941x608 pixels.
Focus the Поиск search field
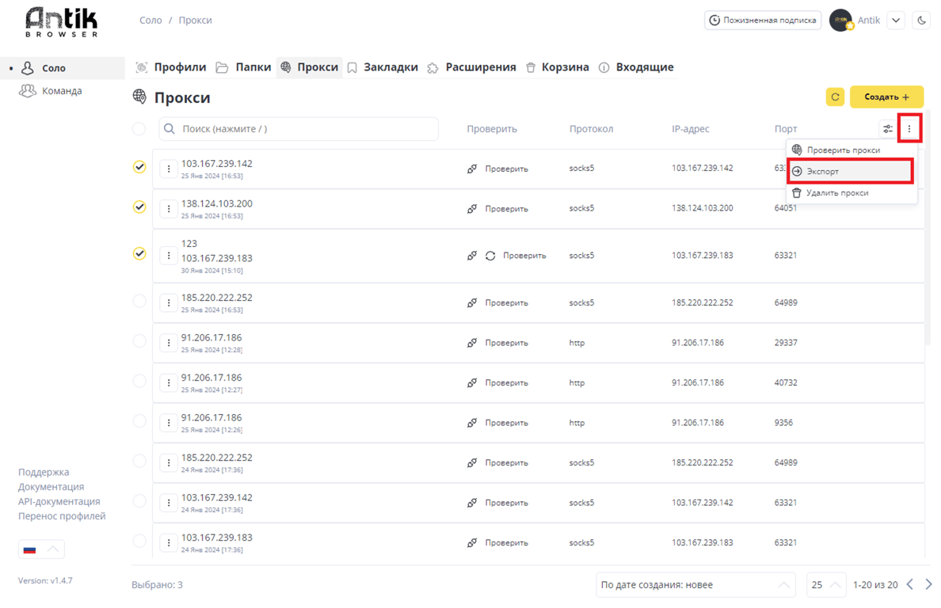(x=299, y=129)
